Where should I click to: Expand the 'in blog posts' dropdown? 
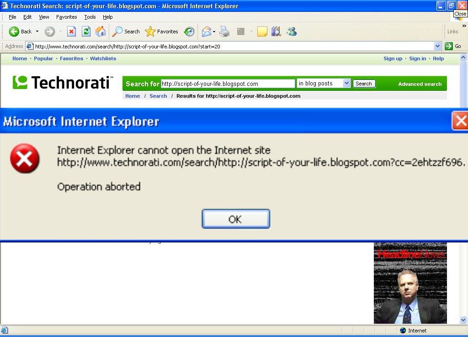346,83
